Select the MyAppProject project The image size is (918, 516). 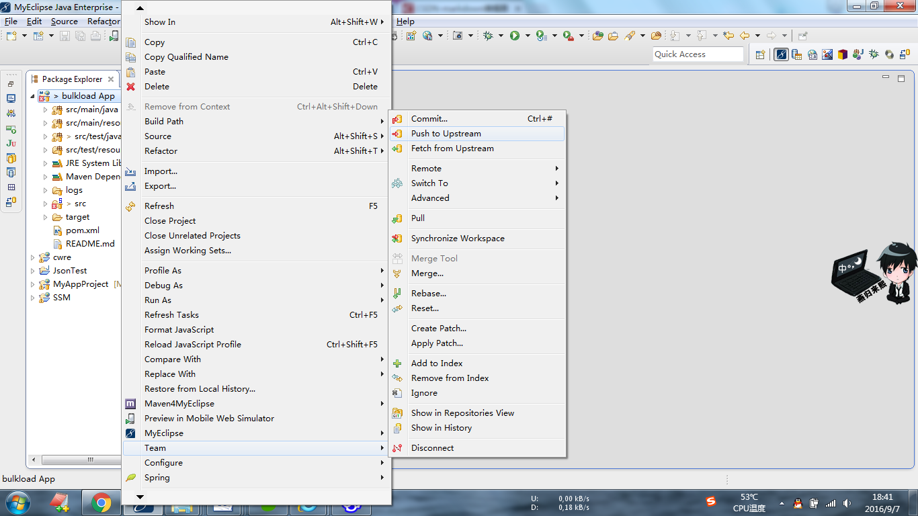tap(81, 284)
